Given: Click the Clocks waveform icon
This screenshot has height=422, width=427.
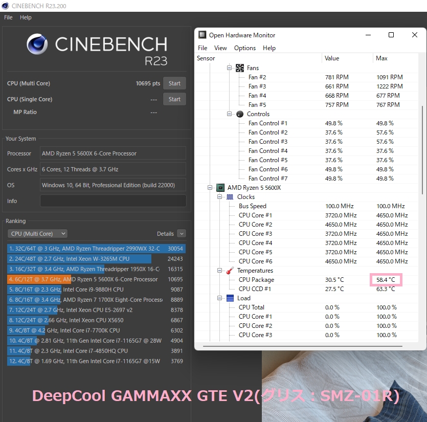Looking at the screenshot, I should [230, 197].
